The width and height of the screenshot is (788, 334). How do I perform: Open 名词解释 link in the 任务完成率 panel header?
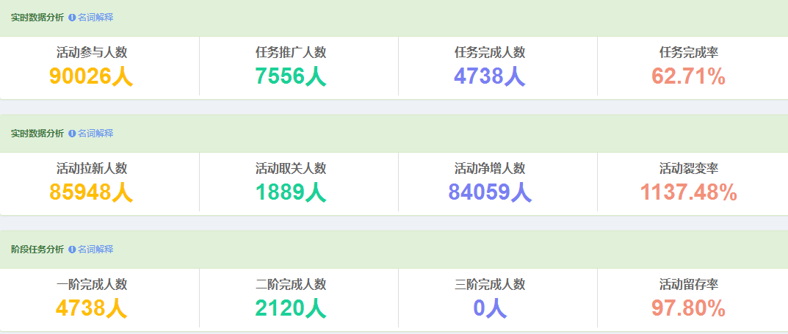point(95,17)
